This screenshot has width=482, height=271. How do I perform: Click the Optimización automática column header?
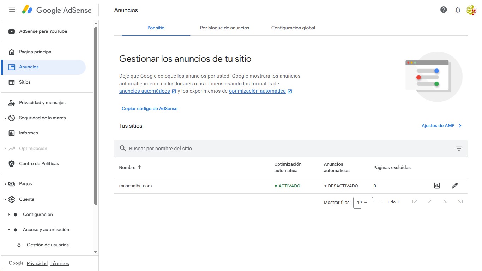click(288, 168)
